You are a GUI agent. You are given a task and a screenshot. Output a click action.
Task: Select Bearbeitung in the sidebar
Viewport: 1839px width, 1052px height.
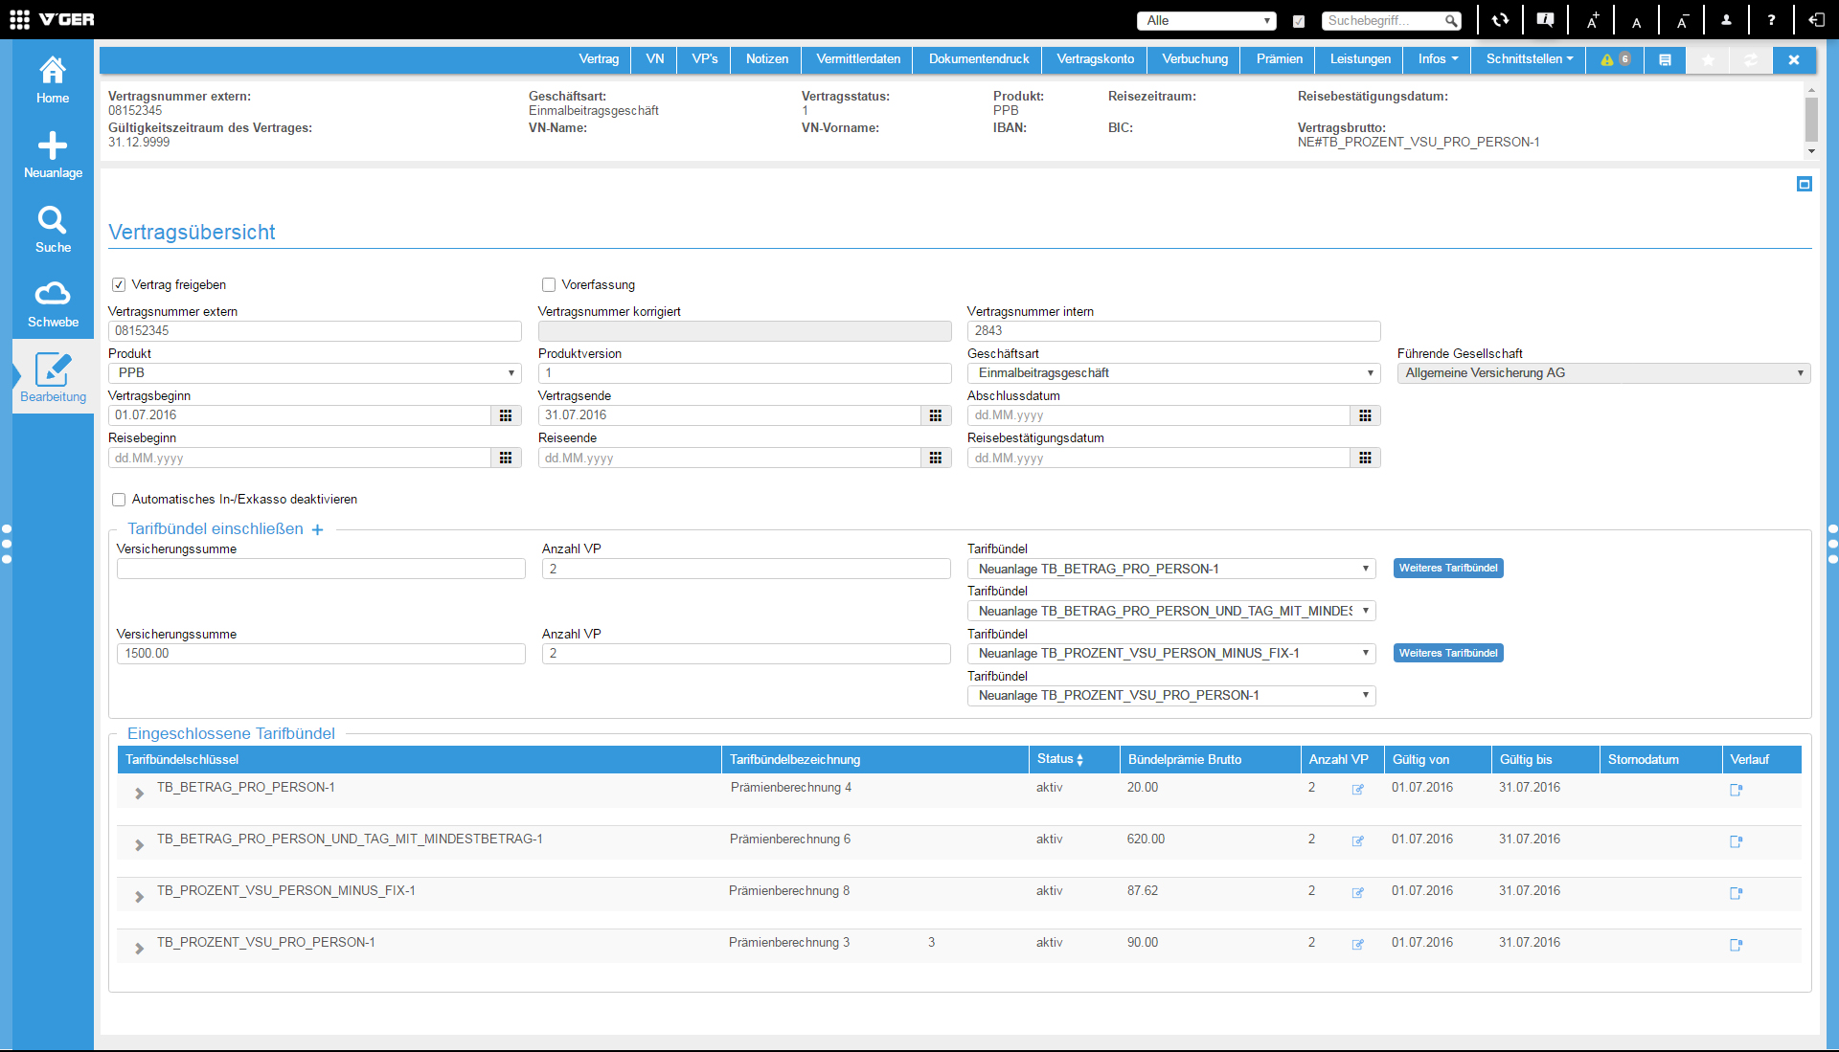(53, 378)
